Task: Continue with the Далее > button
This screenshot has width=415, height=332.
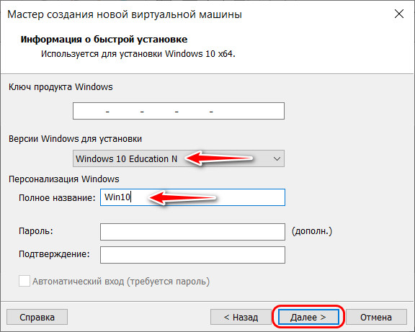Action: (308, 317)
